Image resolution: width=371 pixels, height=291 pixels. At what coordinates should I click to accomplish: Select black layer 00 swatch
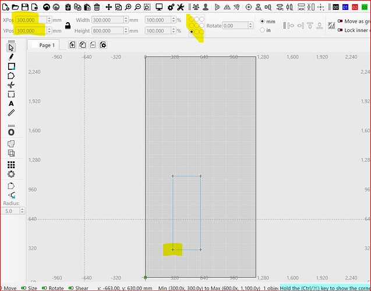[335, 8]
